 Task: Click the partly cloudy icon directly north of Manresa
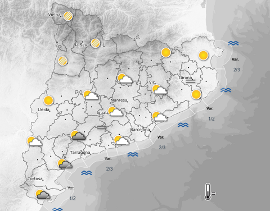coord(125,79)
